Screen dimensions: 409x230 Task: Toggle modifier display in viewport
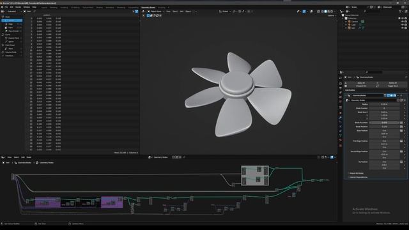(x=391, y=95)
